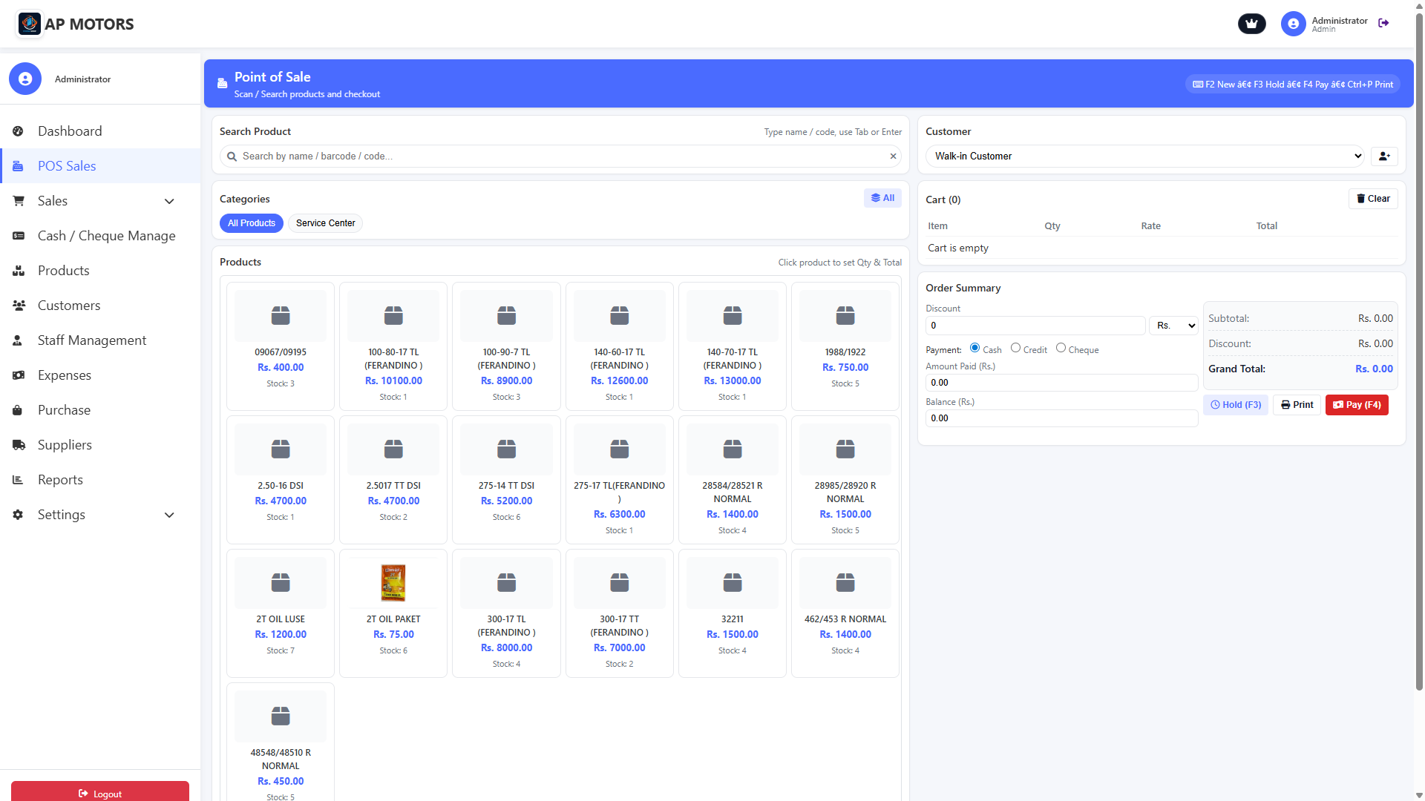Filter by Service Center category
Viewport: 1425px width, 801px height.
(325, 223)
